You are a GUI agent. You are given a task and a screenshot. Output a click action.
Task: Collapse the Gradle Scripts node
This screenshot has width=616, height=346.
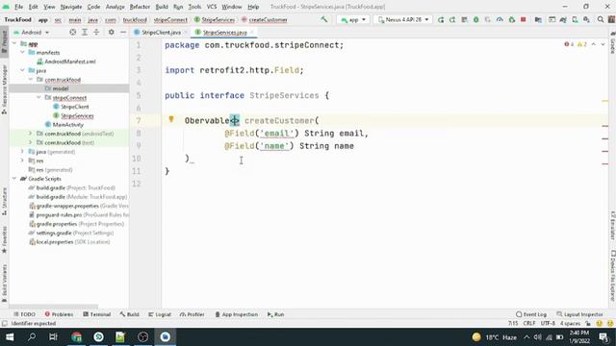(15, 179)
